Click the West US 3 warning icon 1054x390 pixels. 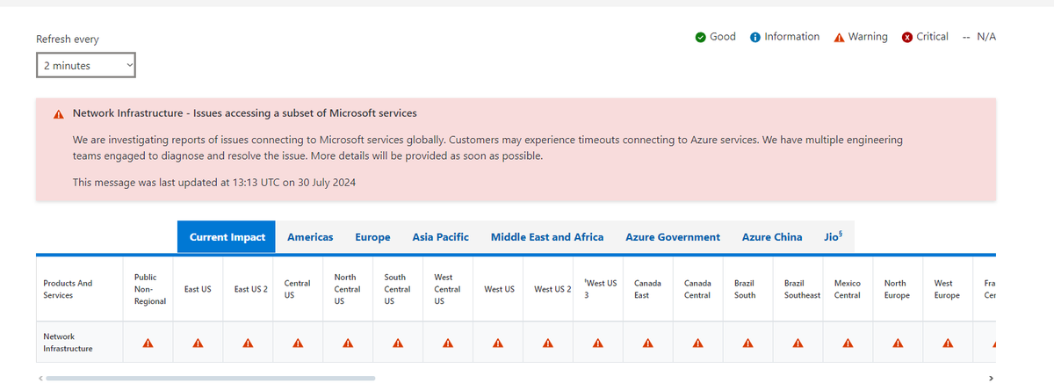coord(598,343)
